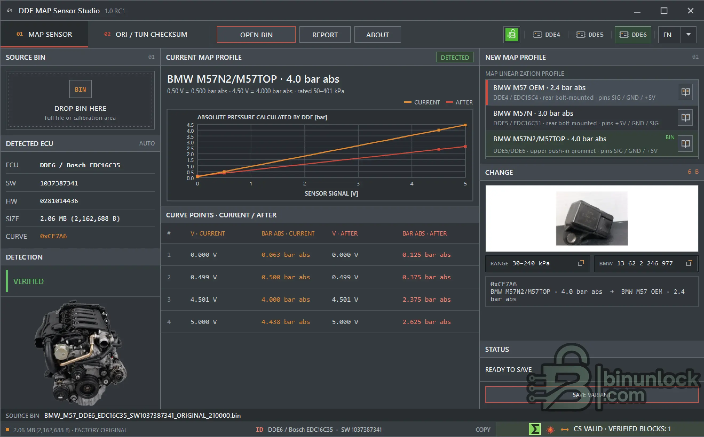The width and height of the screenshot is (704, 437).
Task: Click the 0.500 bar abs cell
Action: [x=286, y=277]
